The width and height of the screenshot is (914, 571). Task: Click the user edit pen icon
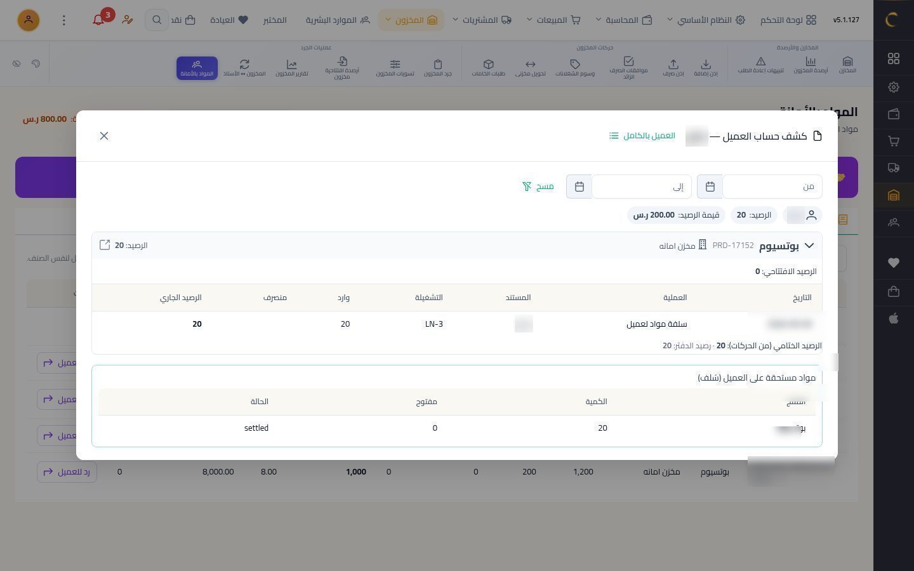click(127, 20)
